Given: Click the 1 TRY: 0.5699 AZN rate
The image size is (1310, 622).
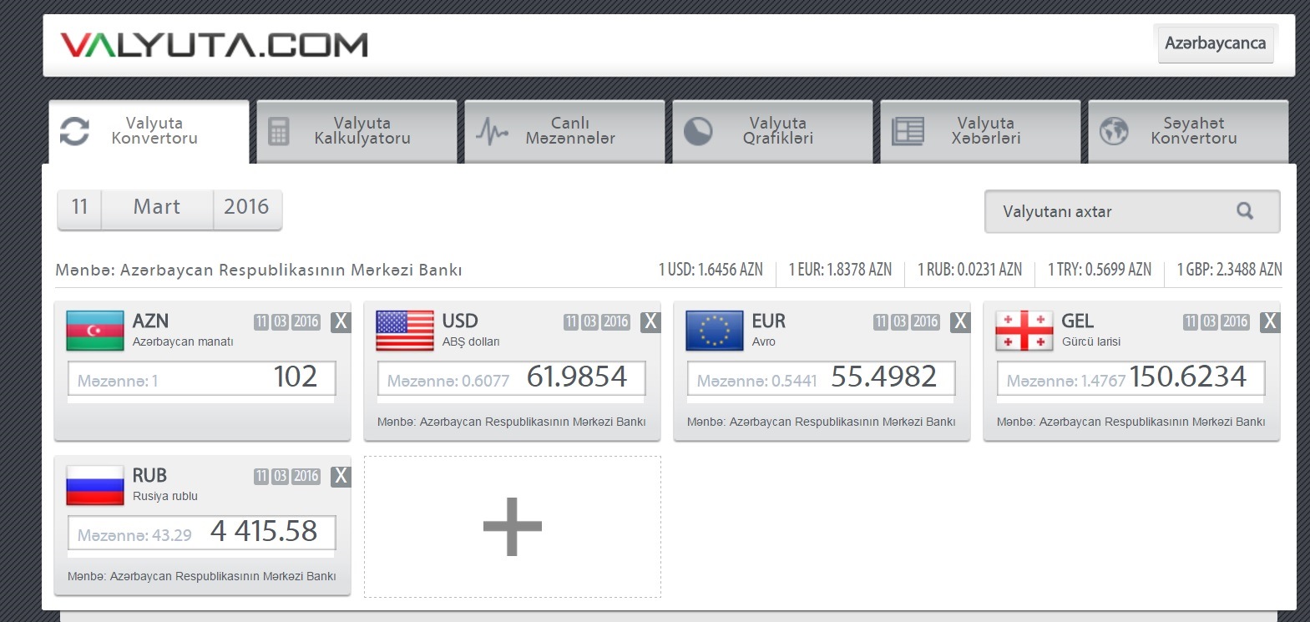Looking at the screenshot, I should pyautogui.click(x=1100, y=270).
